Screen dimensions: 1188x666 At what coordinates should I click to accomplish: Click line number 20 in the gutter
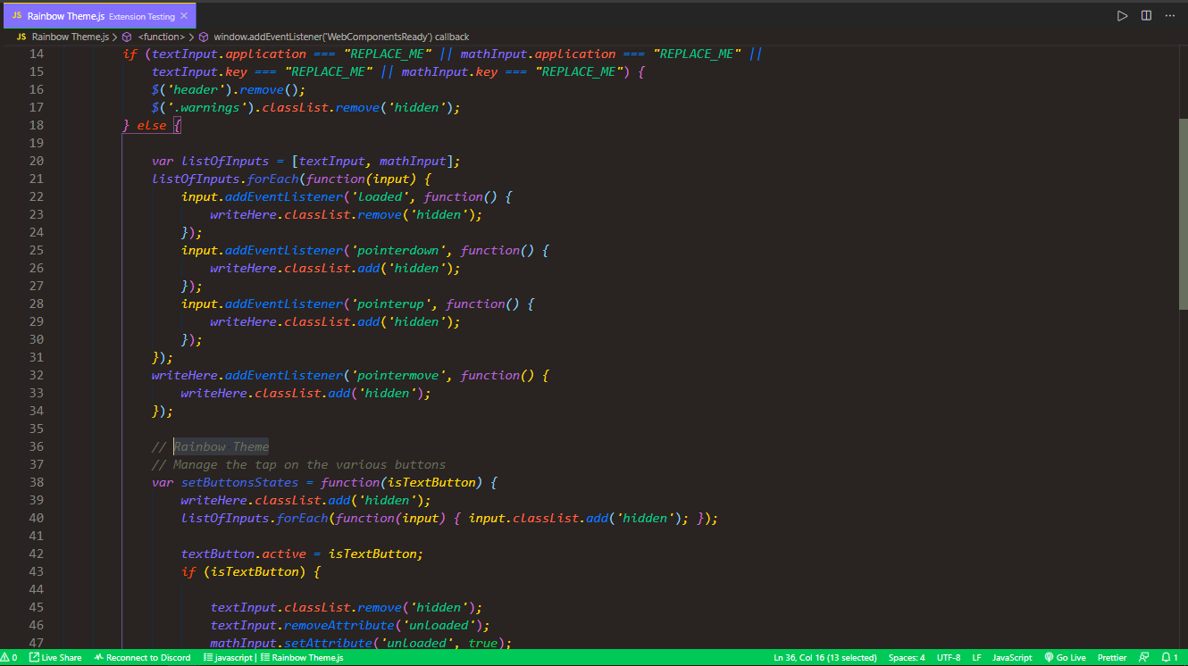[x=36, y=161]
